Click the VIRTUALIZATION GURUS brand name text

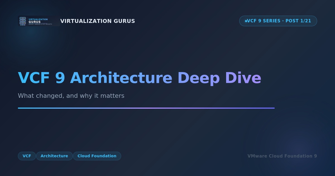pyautogui.click(x=98, y=21)
